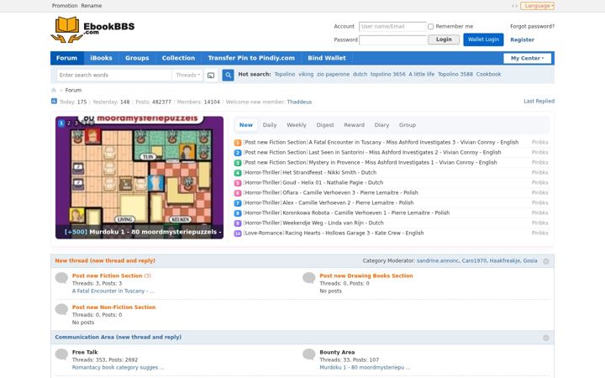Click hot search term Cookbook
The height and width of the screenshot is (378, 605).
488,74
